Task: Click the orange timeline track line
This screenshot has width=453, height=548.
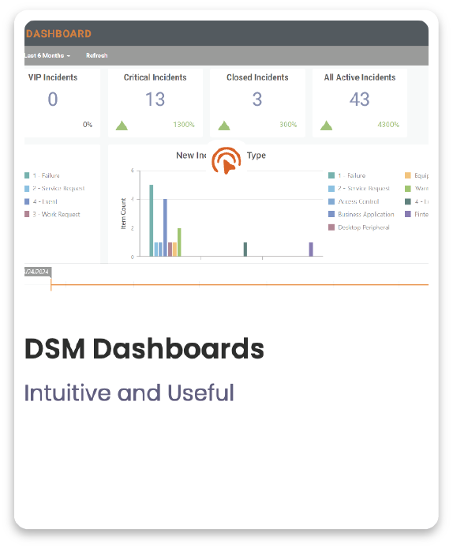Action: (240, 285)
